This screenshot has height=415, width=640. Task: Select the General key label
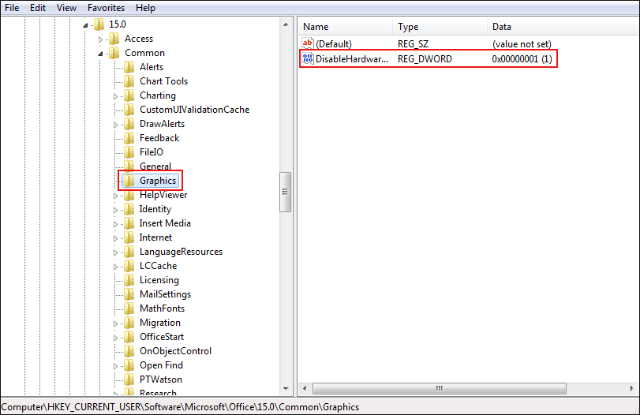point(155,166)
